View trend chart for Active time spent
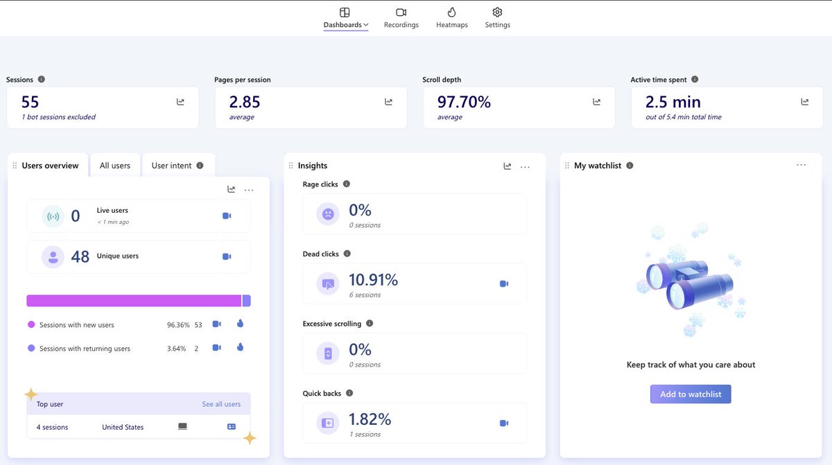This screenshot has height=465, width=832. (804, 102)
